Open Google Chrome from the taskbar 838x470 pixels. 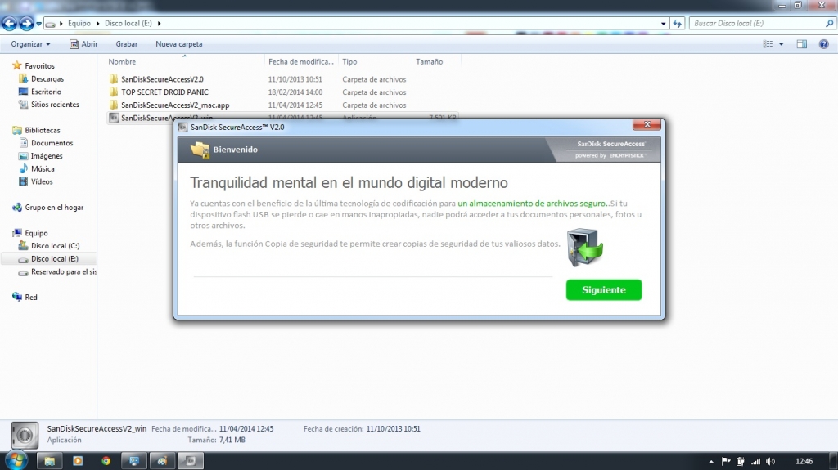point(106,461)
